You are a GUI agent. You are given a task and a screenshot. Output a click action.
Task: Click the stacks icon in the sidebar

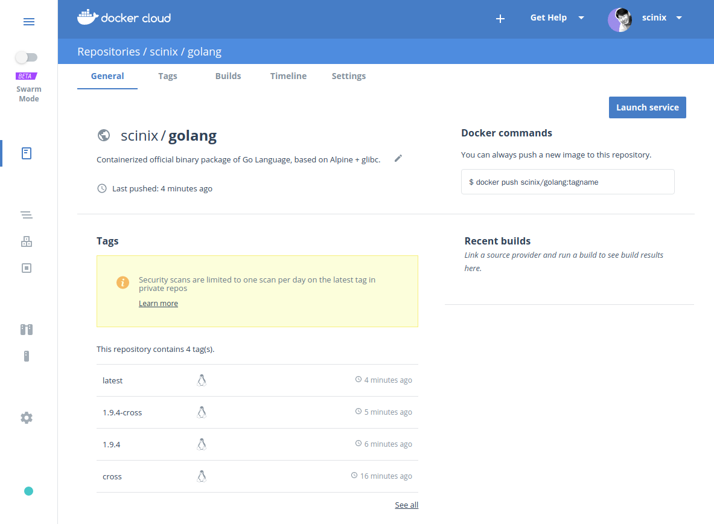(x=27, y=215)
